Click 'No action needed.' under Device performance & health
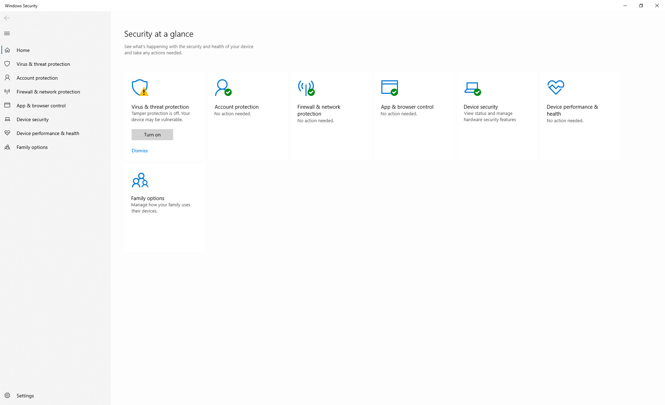The image size is (665, 405). click(x=565, y=121)
